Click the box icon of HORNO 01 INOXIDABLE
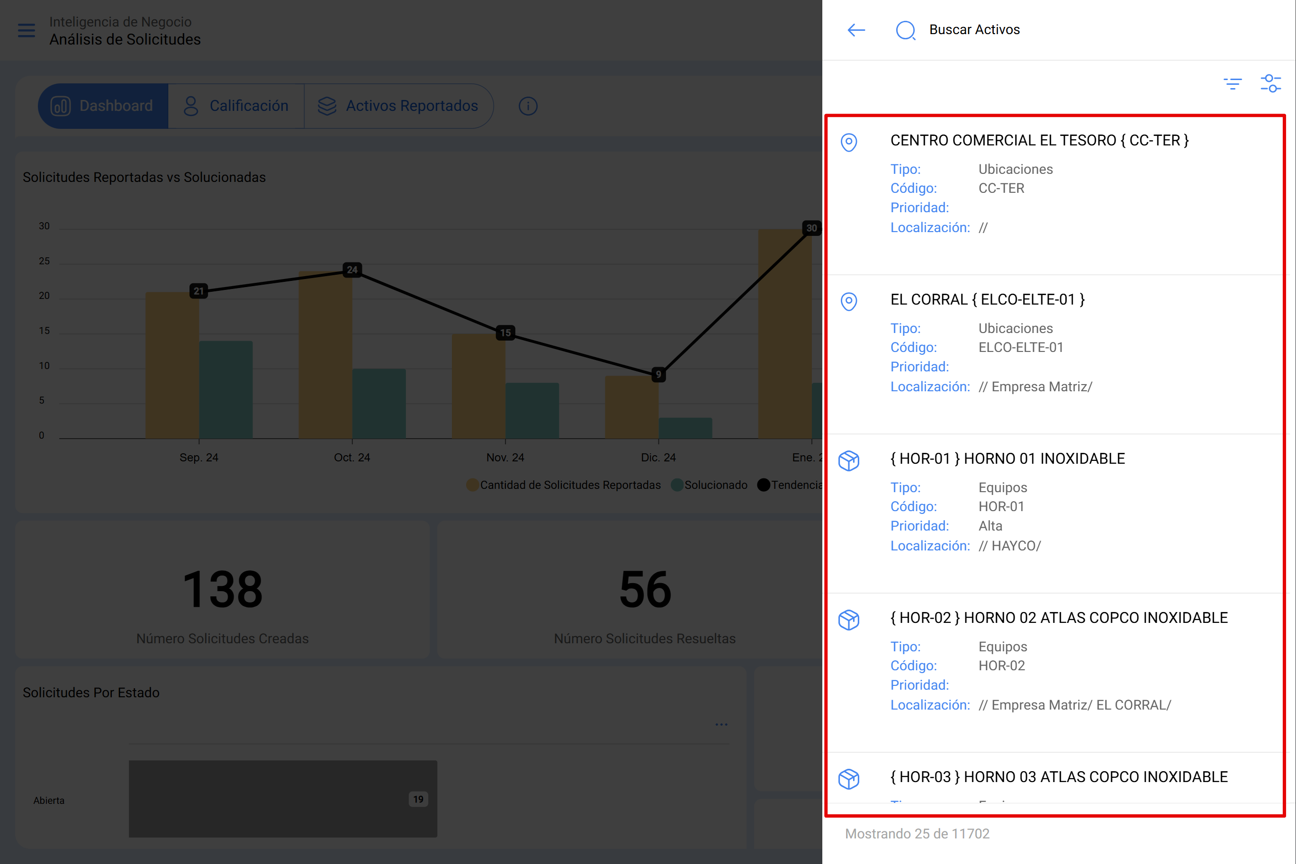The image size is (1296, 864). pos(848,460)
